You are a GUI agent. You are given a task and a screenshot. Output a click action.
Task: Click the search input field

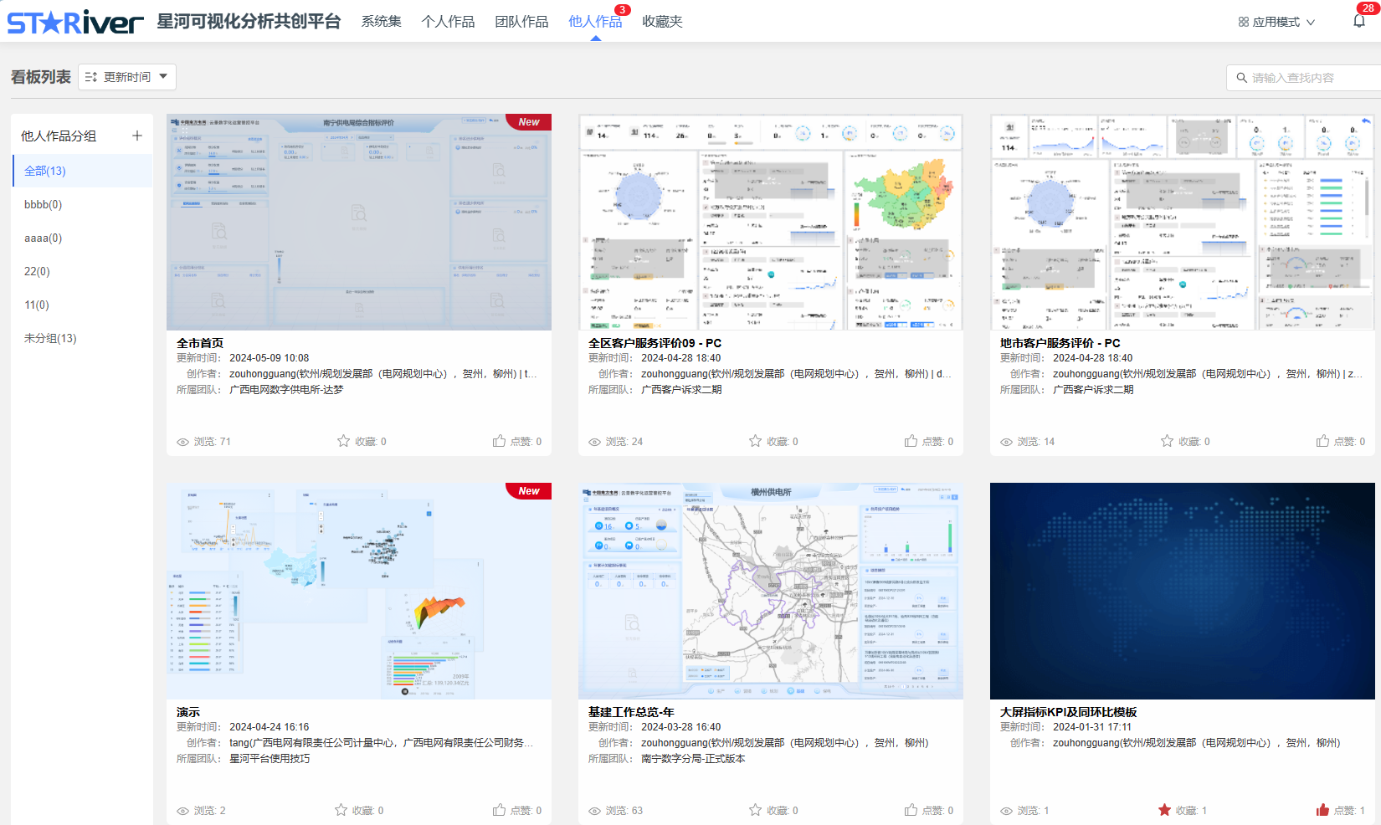1304,78
